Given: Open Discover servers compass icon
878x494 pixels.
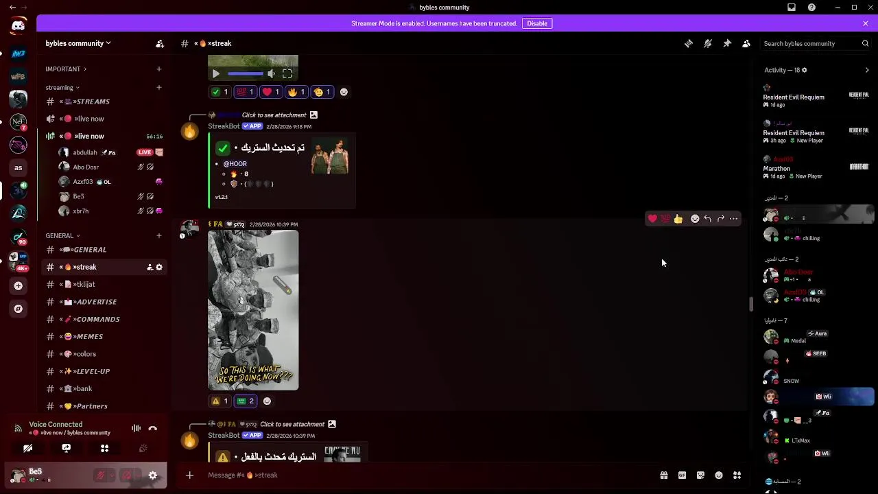Looking at the screenshot, I should point(19,309).
